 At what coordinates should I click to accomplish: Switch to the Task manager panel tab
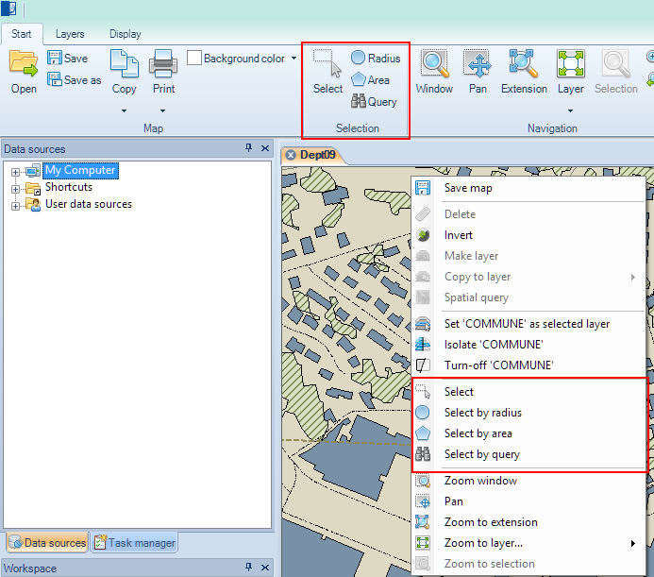(134, 542)
